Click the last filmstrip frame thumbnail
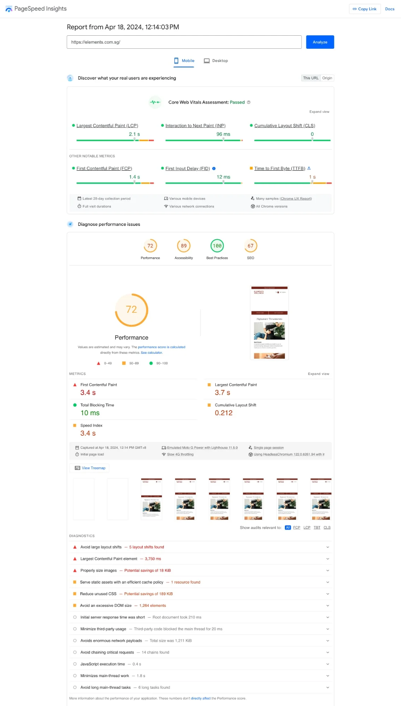 click(321, 499)
